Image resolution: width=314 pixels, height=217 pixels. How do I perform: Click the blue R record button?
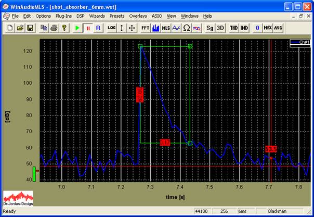(98, 28)
